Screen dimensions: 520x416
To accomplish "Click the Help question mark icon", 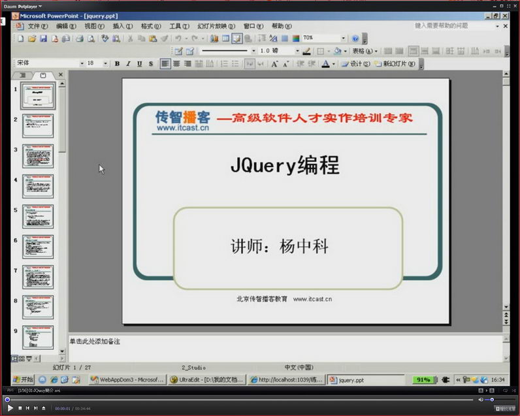I will [355, 39].
